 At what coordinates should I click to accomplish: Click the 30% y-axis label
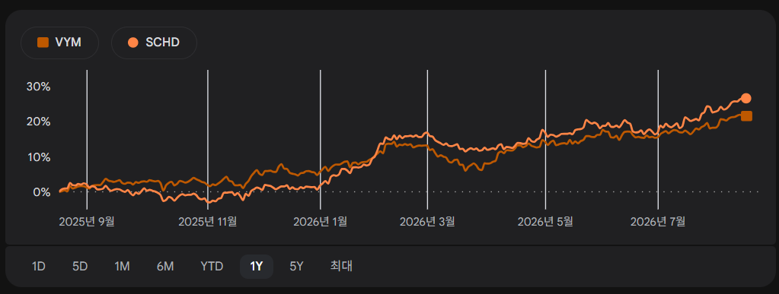39,87
